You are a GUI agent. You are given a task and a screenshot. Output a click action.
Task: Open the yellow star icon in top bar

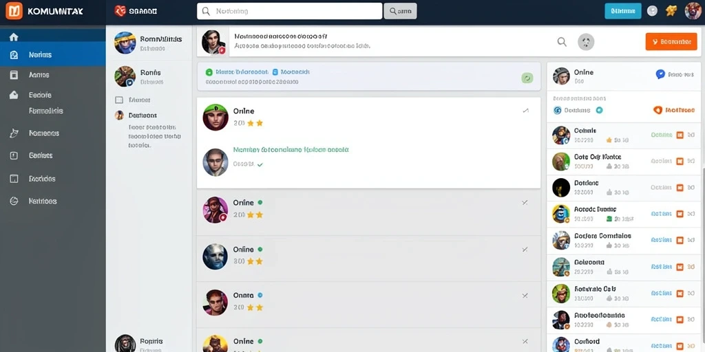pyautogui.click(x=671, y=11)
